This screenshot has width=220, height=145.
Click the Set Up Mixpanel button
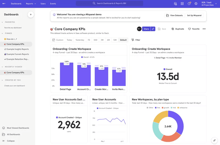pyautogui.click(x=194, y=15)
